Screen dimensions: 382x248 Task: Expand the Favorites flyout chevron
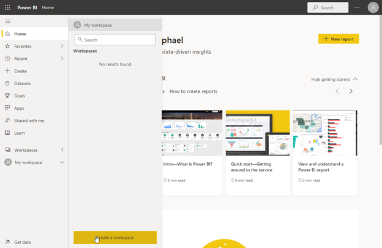(62, 46)
